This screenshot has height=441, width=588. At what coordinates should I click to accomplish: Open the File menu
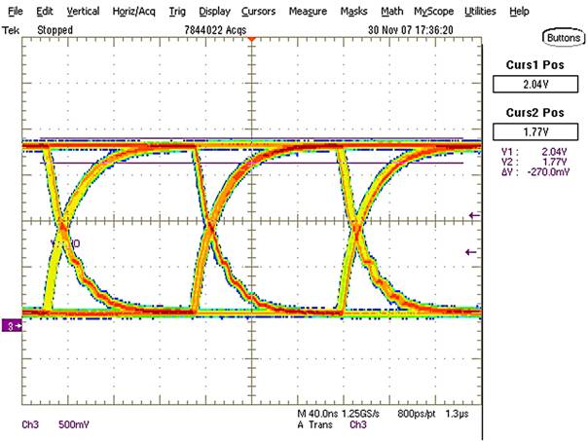15,11
